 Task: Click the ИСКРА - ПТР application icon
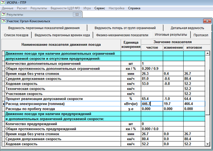pos(3,2)
